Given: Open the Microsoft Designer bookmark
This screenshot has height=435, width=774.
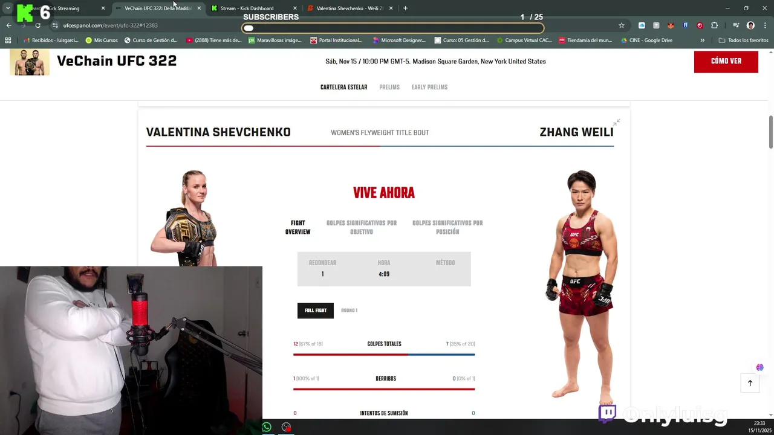Looking at the screenshot, I should pyautogui.click(x=399, y=40).
